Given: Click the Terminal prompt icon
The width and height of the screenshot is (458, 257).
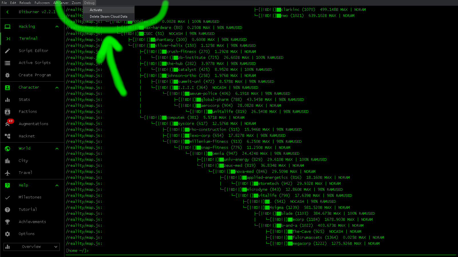Looking at the screenshot, I should tap(8, 39).
